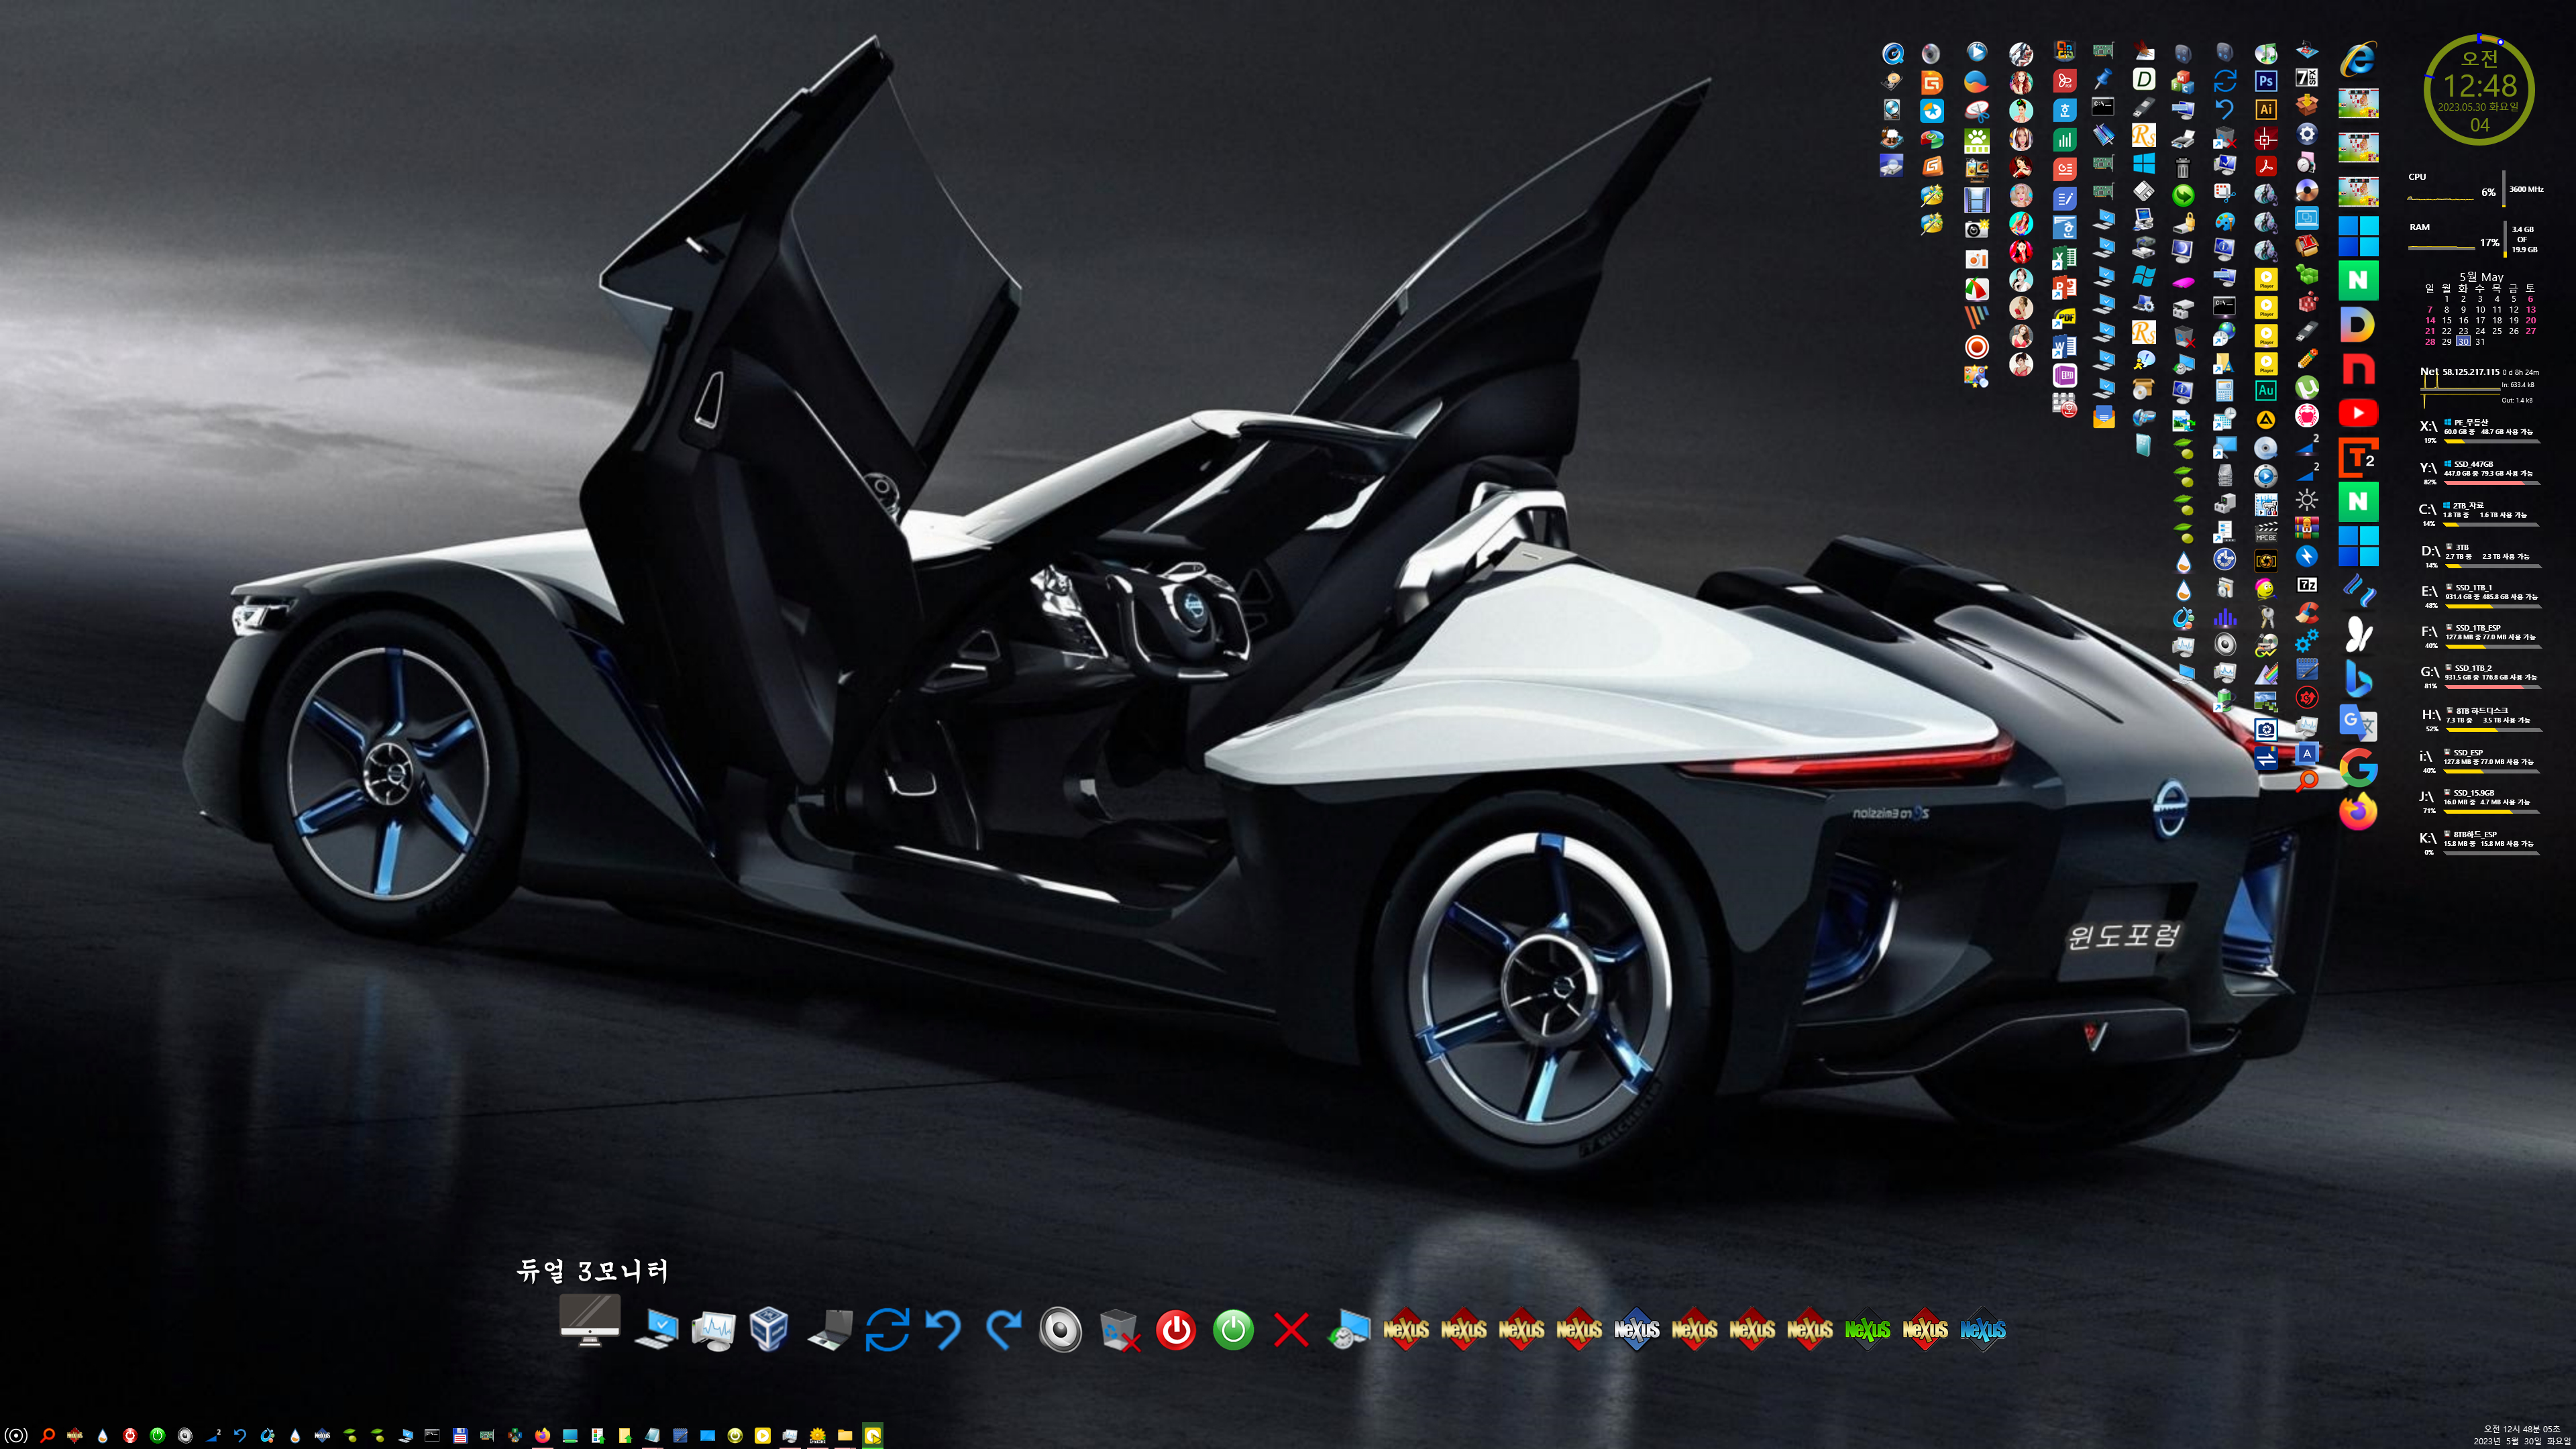Open the purple OneNote icon
Image resolution: width=2576 pixels, height=1449 pixels.
click(2064, 376)
